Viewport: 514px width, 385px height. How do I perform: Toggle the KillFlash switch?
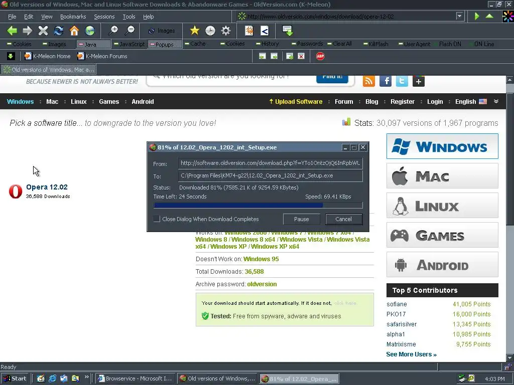[375, 44]
